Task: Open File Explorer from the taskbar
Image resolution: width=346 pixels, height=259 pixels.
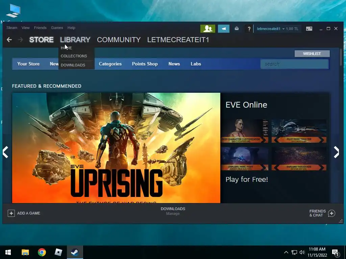Action: point(25,252)
